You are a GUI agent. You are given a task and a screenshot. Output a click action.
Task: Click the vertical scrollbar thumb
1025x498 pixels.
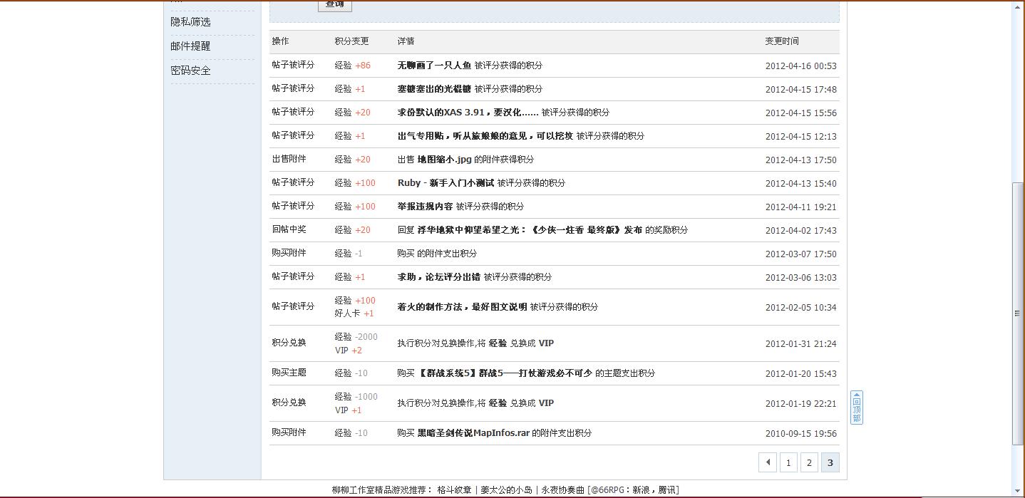pos(1018,313)
